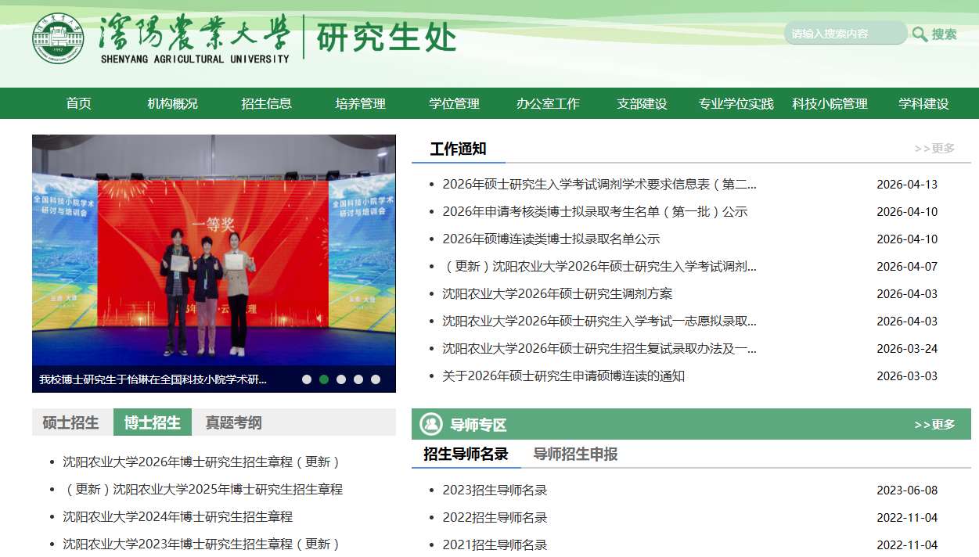The width and height of the screenshot is (979, 557).
Task: Click the search input field
Action: tap(845, 34)
